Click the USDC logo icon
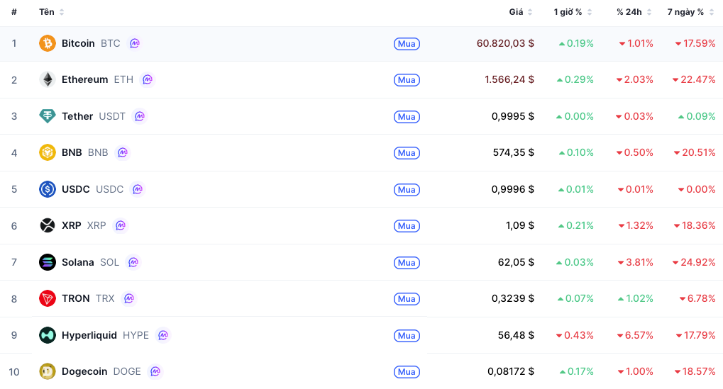 click(47, 189)
